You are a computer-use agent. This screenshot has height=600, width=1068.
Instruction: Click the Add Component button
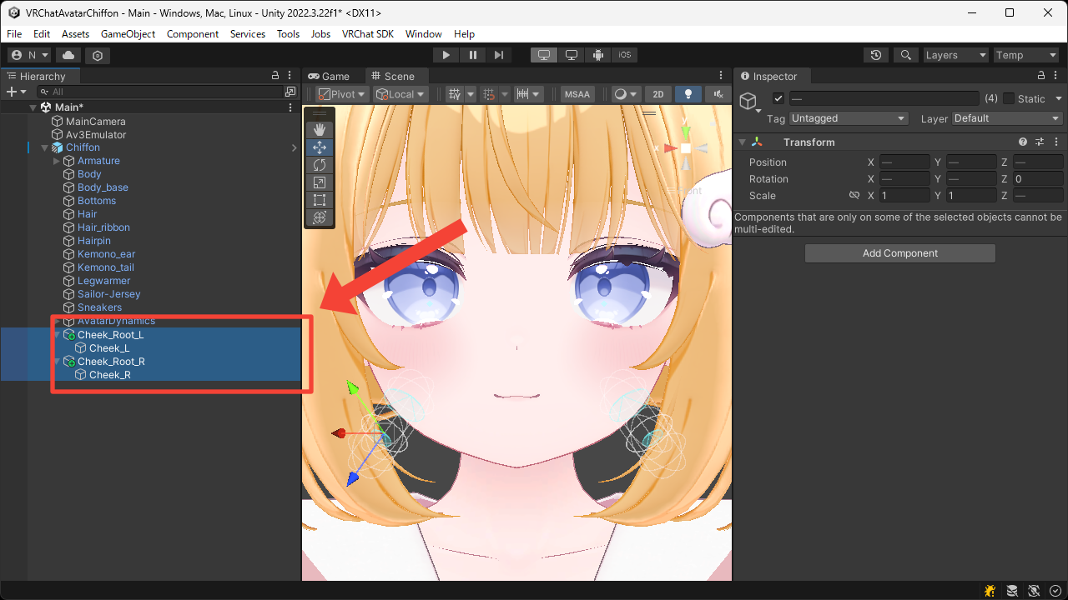point(899,253)
